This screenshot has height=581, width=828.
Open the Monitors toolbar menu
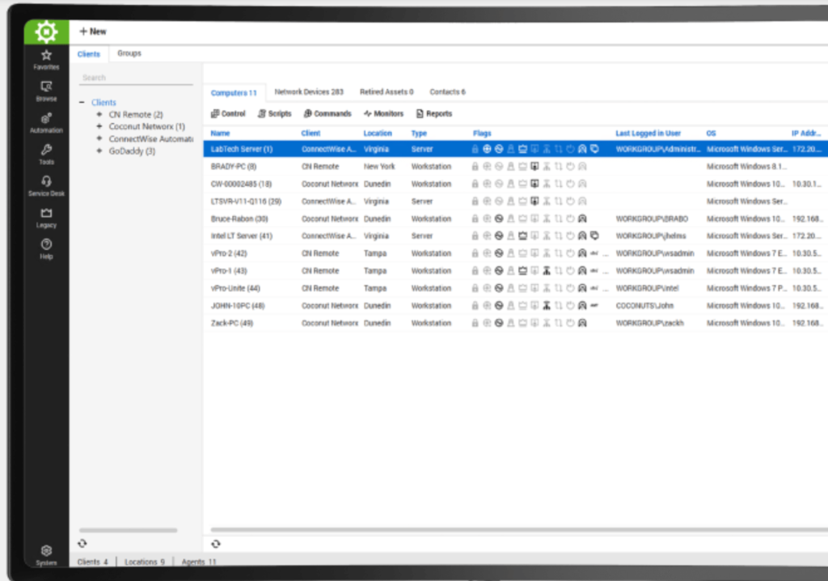click(383, 113)
